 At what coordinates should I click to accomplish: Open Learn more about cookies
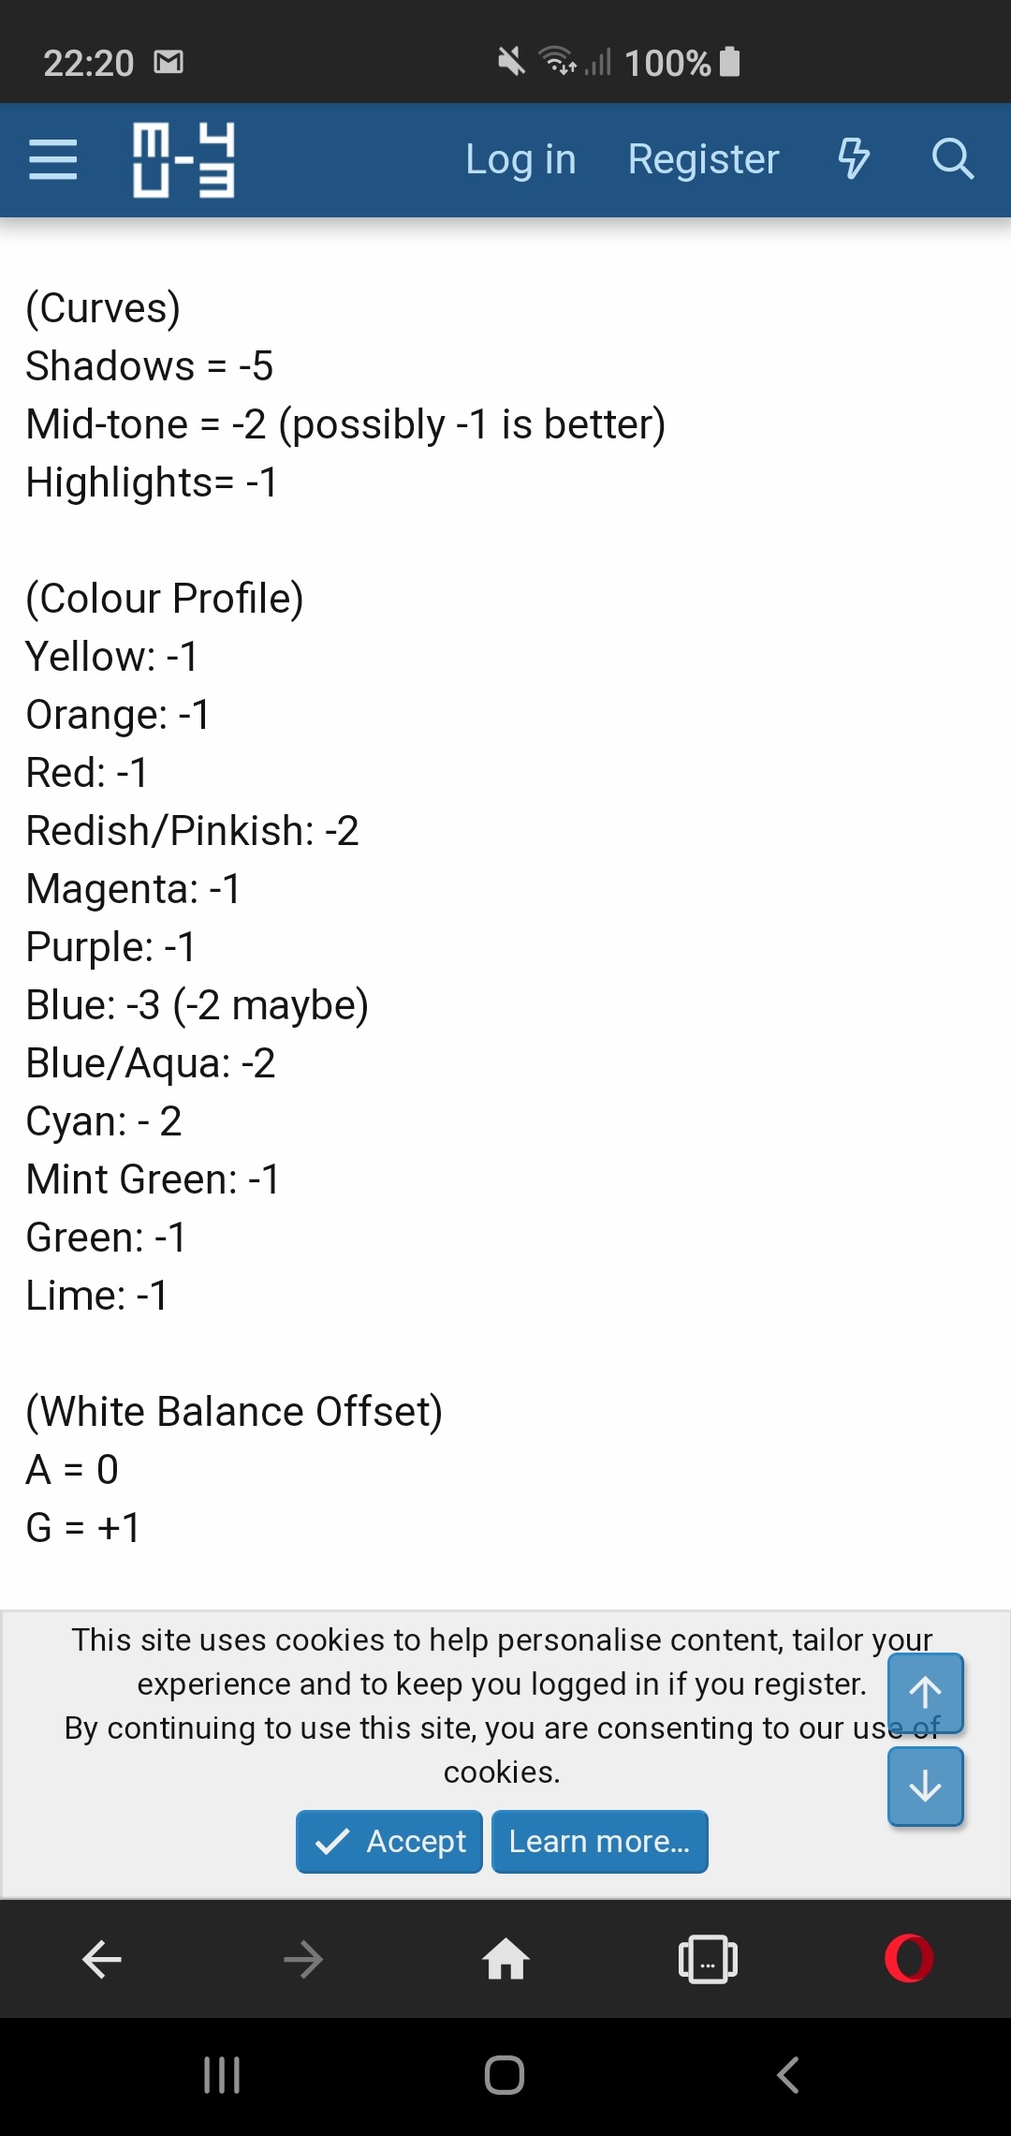600,1842
